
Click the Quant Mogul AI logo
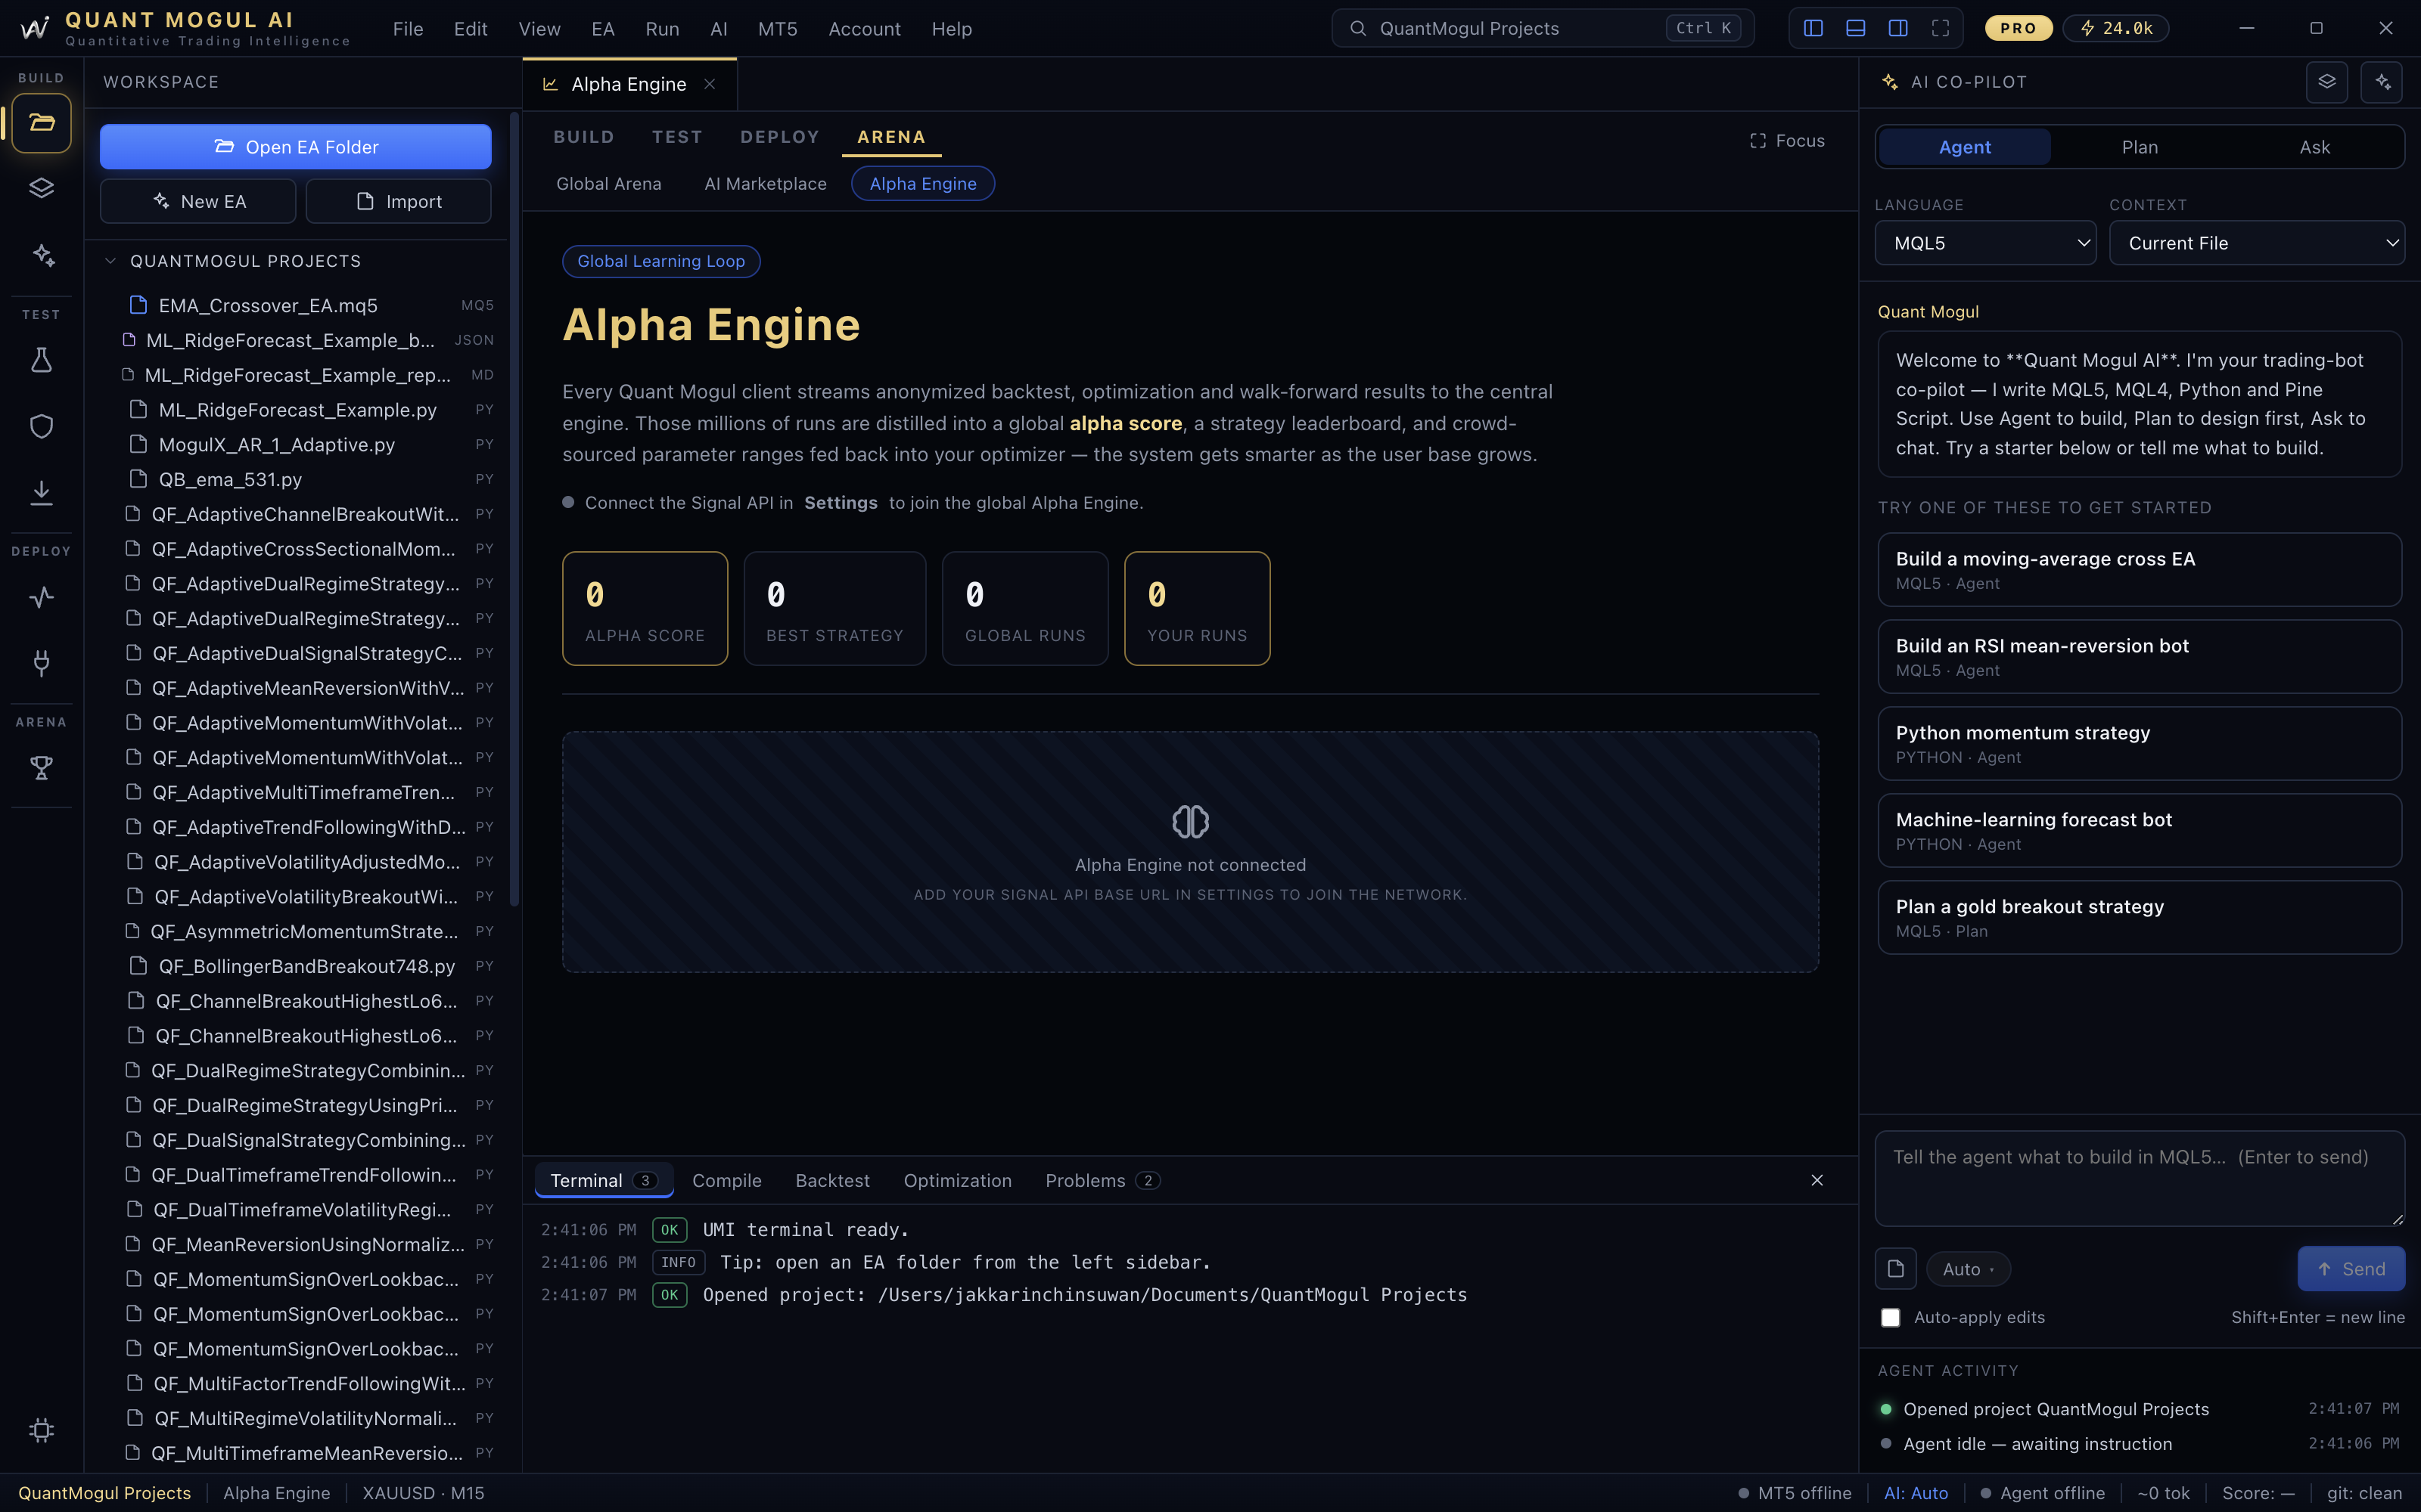click(34, 28)
